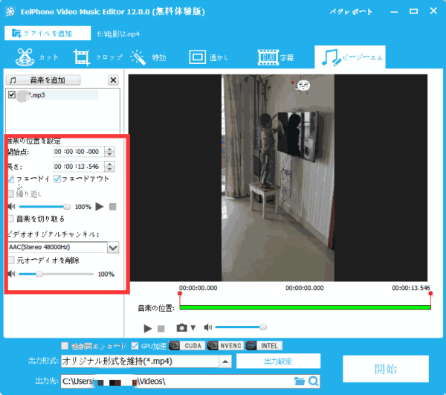
Task: Open snapshot options arrow beside camera
Action: click(193, 328)
